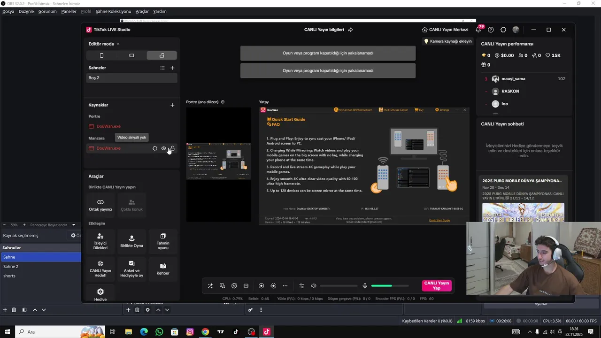
Task: Open the PUBG MOBILE championship event card
Action: (x=523, y=199)
